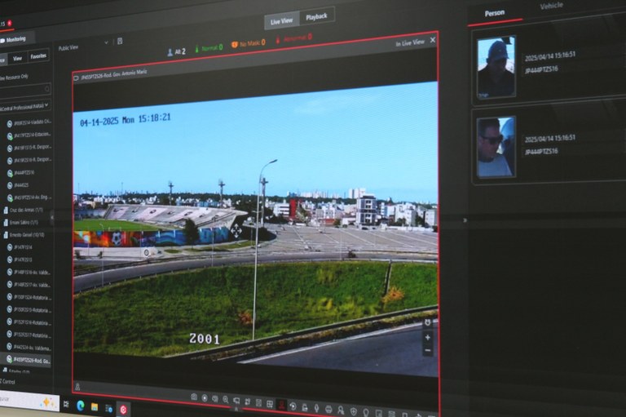The image size is (626, 417).
Task: Click the capture snapshot camera icon
Action: [x=194, y=397]
